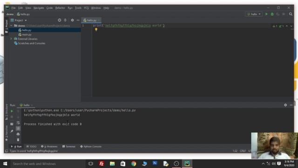298x168 pixels.
Task: Click the locate-opened-file target icon in the Project panel
Action: coord(60,20)
